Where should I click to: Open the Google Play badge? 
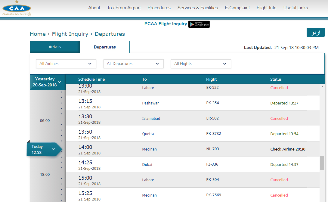pos(199,24)
